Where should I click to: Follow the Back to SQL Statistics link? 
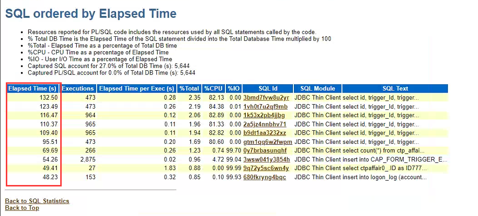pyautogui.click(x=37, y=201)
